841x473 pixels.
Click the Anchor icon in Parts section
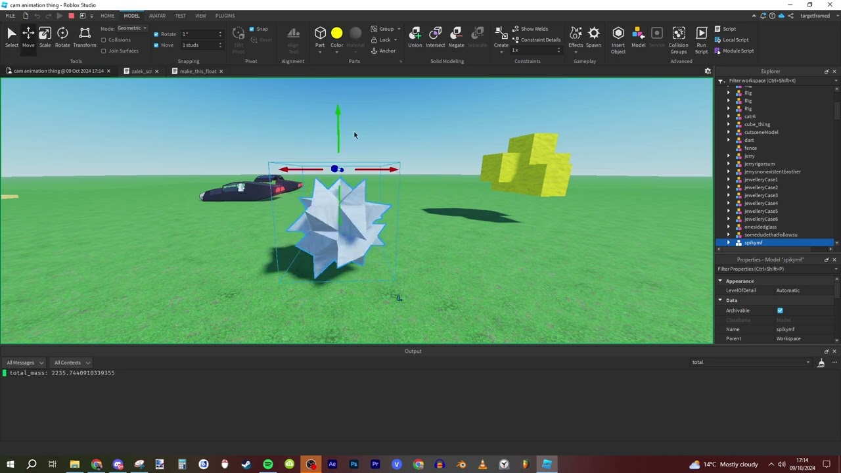click(373, 51)
